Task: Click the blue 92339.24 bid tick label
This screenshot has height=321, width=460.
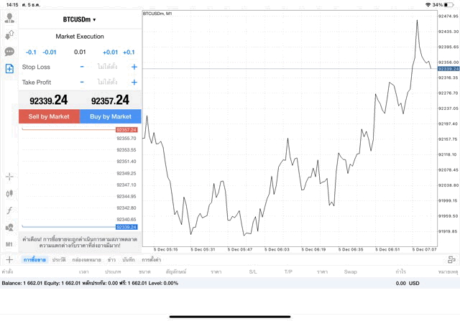Action: 126,227
